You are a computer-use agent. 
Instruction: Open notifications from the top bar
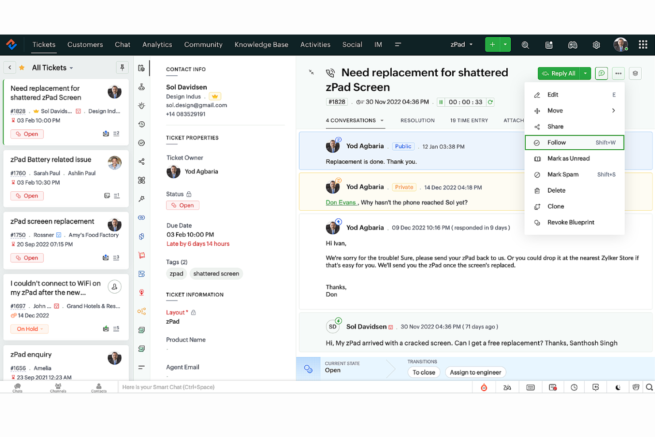pyautogui.click(x=549, y=45)
